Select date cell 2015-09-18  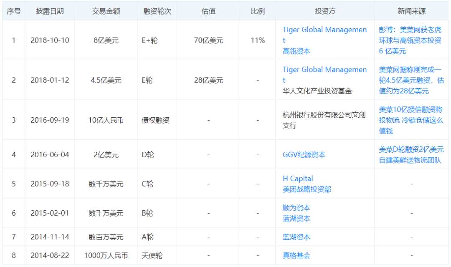(x=50, y=184)
